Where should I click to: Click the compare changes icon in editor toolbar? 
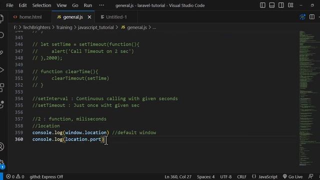click(x=302, y=17)
